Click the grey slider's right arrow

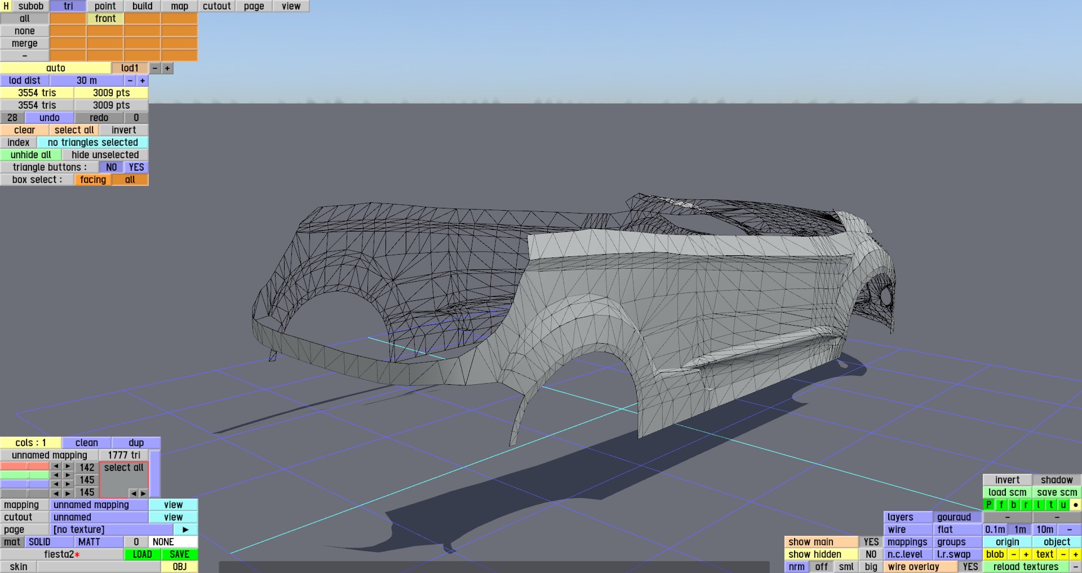pos(68,493)
